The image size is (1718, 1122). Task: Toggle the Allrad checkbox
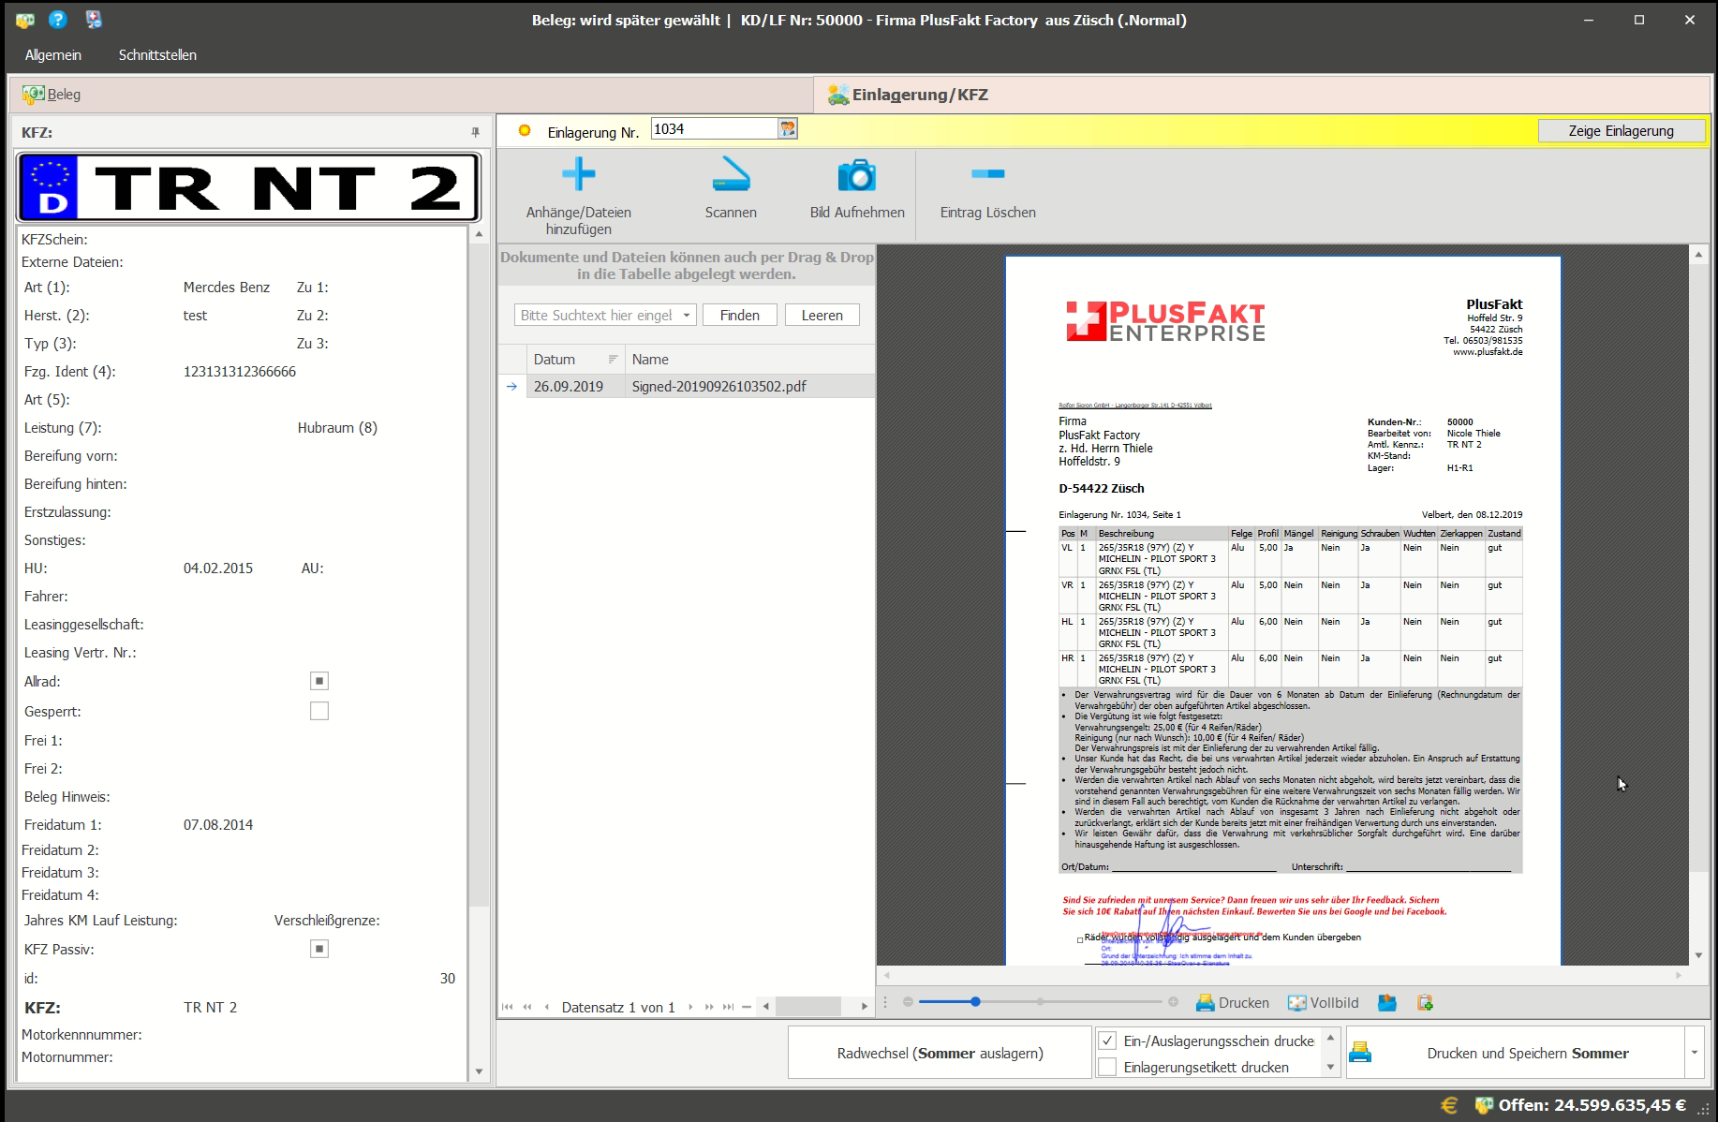(319, 681)
